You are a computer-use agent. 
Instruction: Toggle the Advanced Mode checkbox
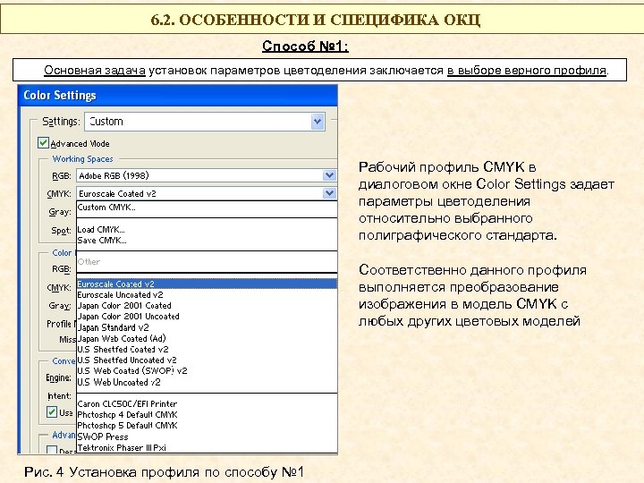(43, 143)
